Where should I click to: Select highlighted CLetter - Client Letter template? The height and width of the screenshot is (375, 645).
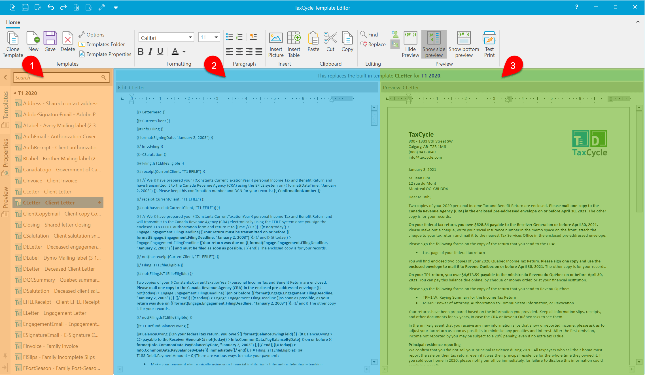click(58, 202)
